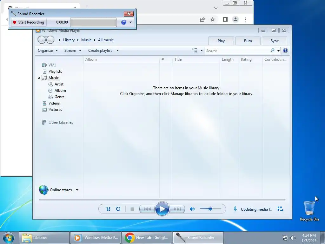Click Media Player forward navigation button
This screenshot has height=244, width=325.
coord(50,40)
